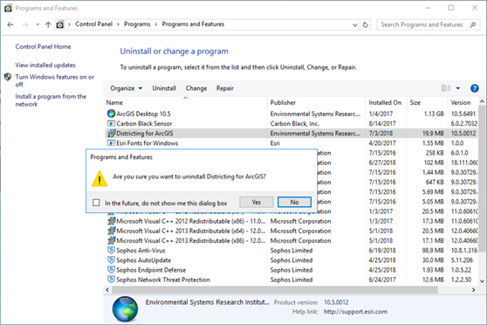Image resolution: width=487 pixels, height=325 pixels.
Task: Click the Sophos Anti-Virus shield icon
Action: (111, 250)
